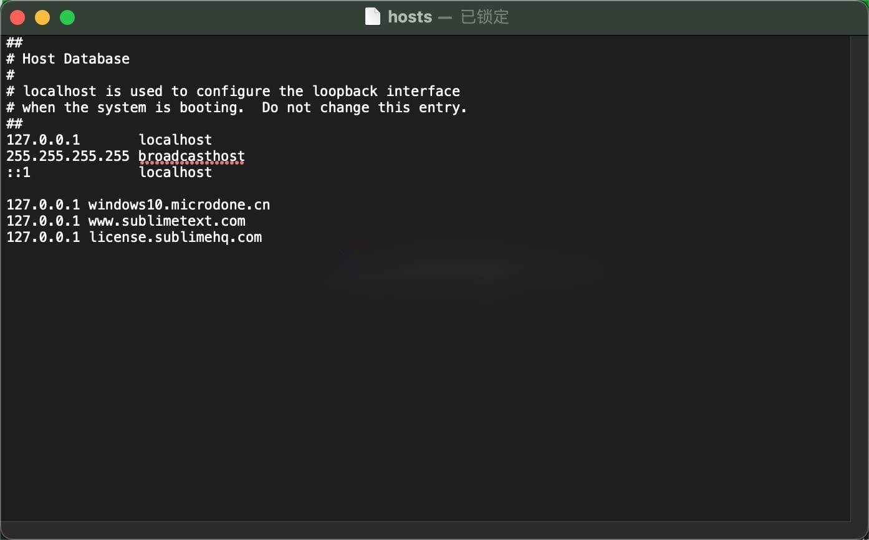The image size is (869, 540).
Task: Open the 已锁定 locked status popup
Action: point(484,17)
